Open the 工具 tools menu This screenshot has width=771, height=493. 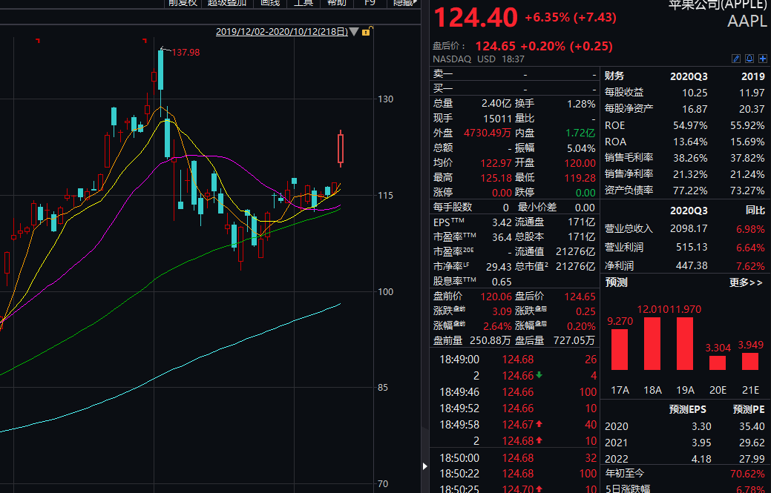[304, 3]
